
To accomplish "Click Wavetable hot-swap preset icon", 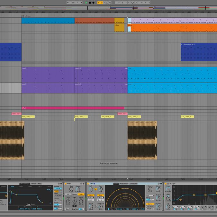I will (59, 184).
